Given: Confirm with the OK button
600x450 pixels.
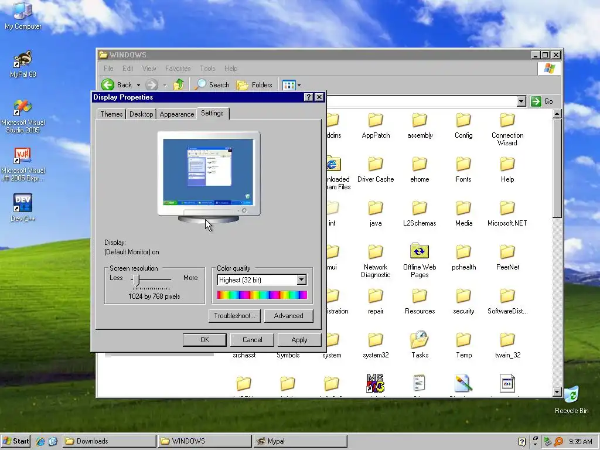Looking at the screenshot, I should click(x=204, y=340).
